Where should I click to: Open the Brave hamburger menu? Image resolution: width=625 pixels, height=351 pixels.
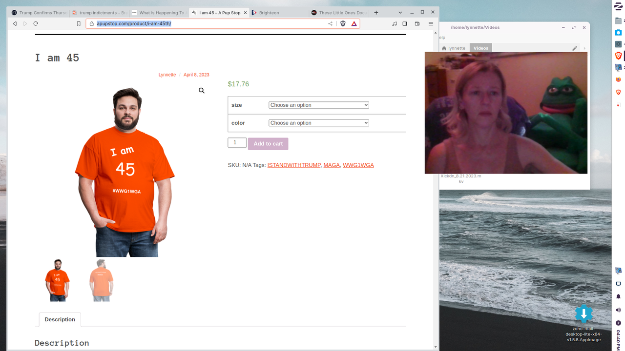[431, 23]
